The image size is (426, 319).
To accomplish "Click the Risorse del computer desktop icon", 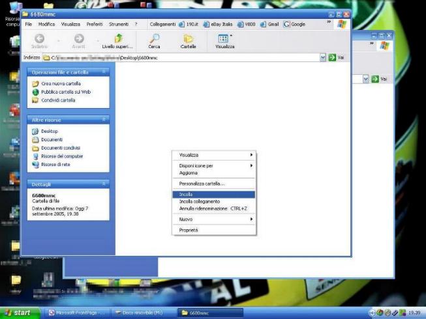I will [x=12, y=14].
